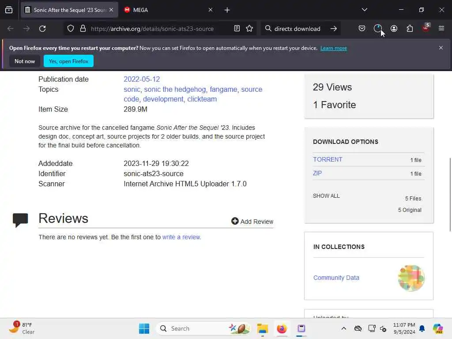Click the network display tray icon

coord(372,328)
